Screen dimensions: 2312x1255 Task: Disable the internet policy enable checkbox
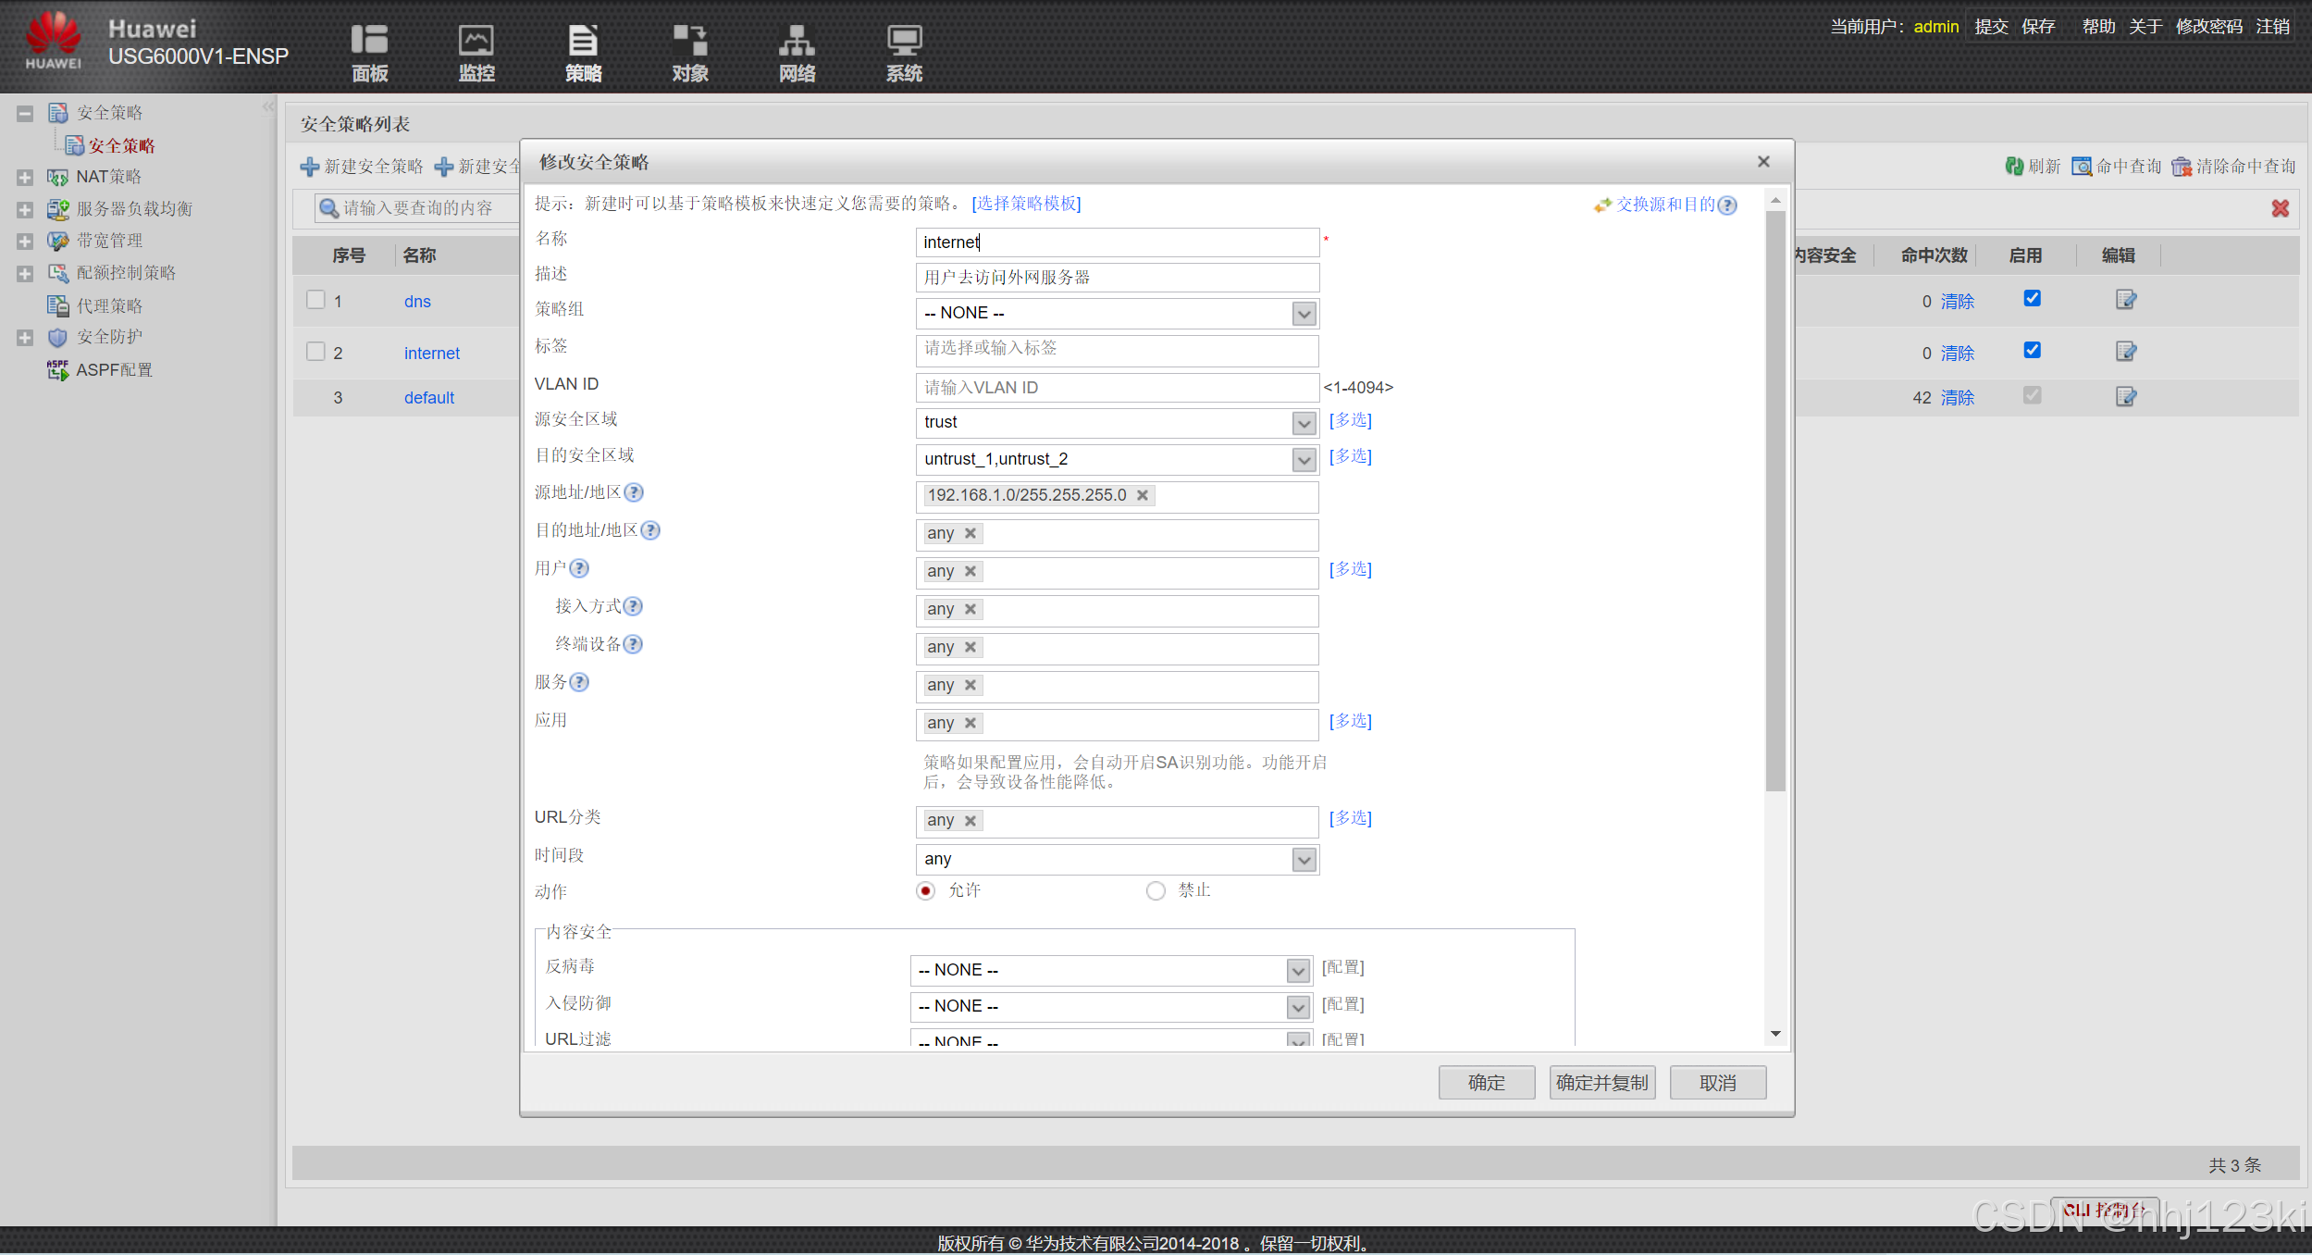(x=2032, y=351)
